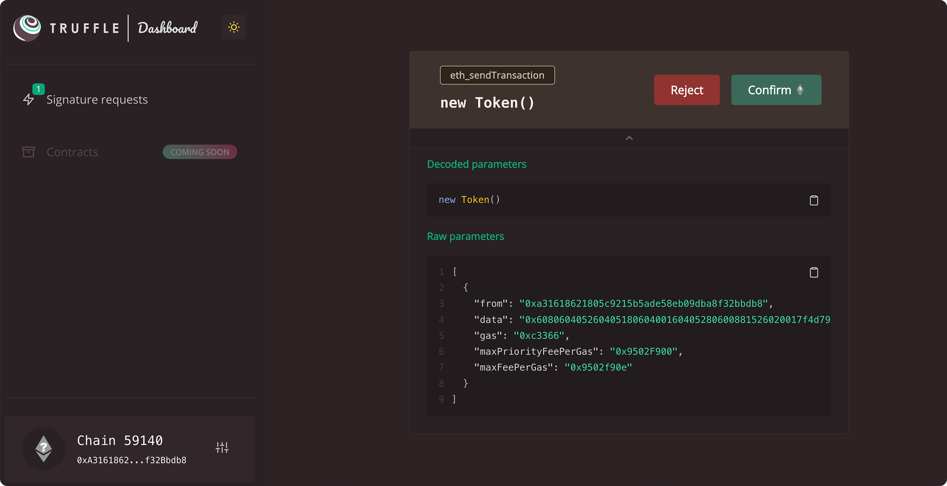Click the Chain 59140 label
This screenshot has width=947, height=486.
click(120, 441)
